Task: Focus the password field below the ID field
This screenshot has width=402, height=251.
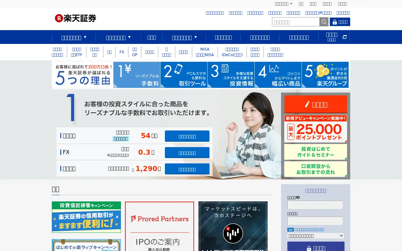Action: coord(315,221)
